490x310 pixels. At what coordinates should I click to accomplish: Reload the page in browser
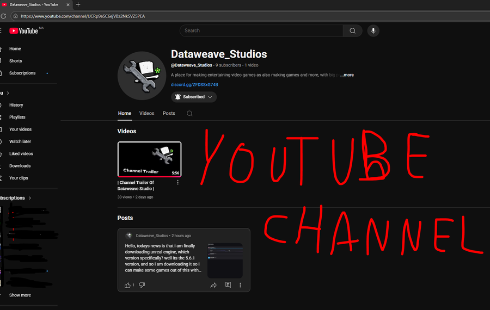point(3,16)
